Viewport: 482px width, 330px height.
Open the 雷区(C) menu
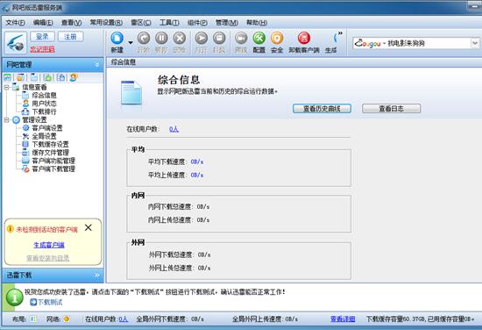(x=141, y=23)
